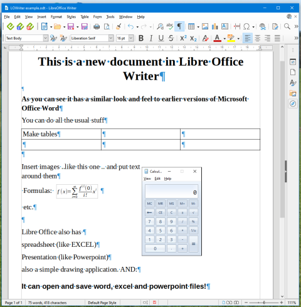Open sidebar Properties deck

click(293, 62)
